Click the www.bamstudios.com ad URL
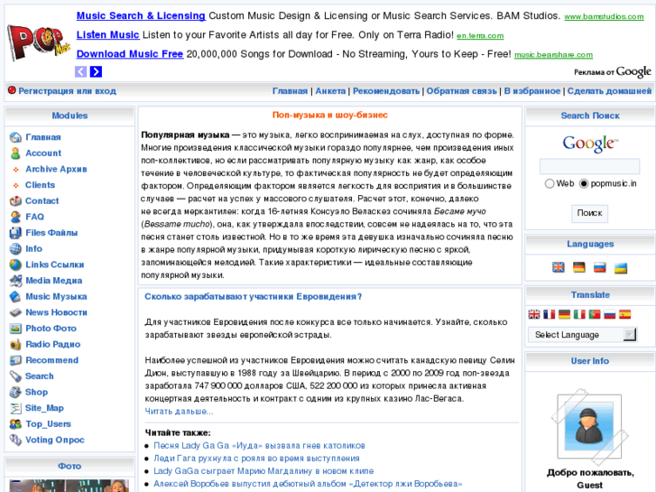 [604, 17]
